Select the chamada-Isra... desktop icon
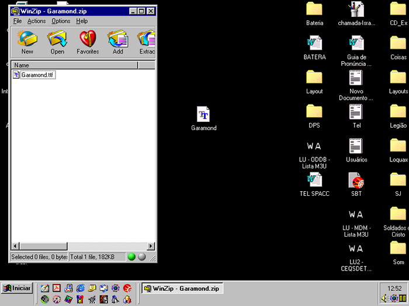This screenshot has height=306, width=409. tap(356, 14)
